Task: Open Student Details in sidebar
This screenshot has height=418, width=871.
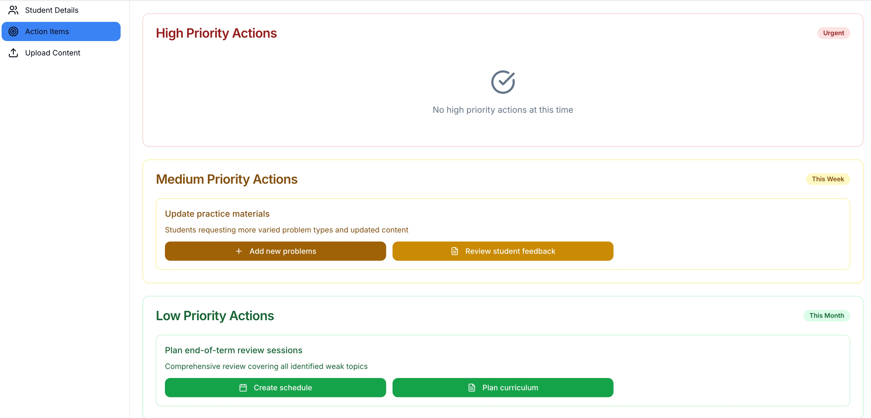Action: [x=52, y=10]
